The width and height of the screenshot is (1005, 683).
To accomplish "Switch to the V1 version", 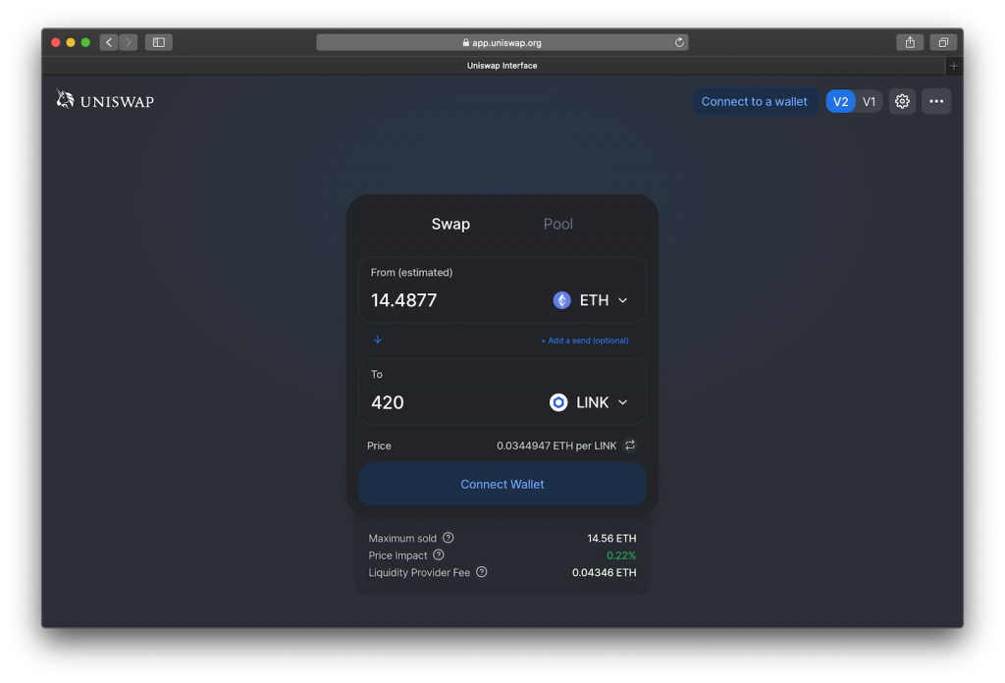I will click(869, 101).
